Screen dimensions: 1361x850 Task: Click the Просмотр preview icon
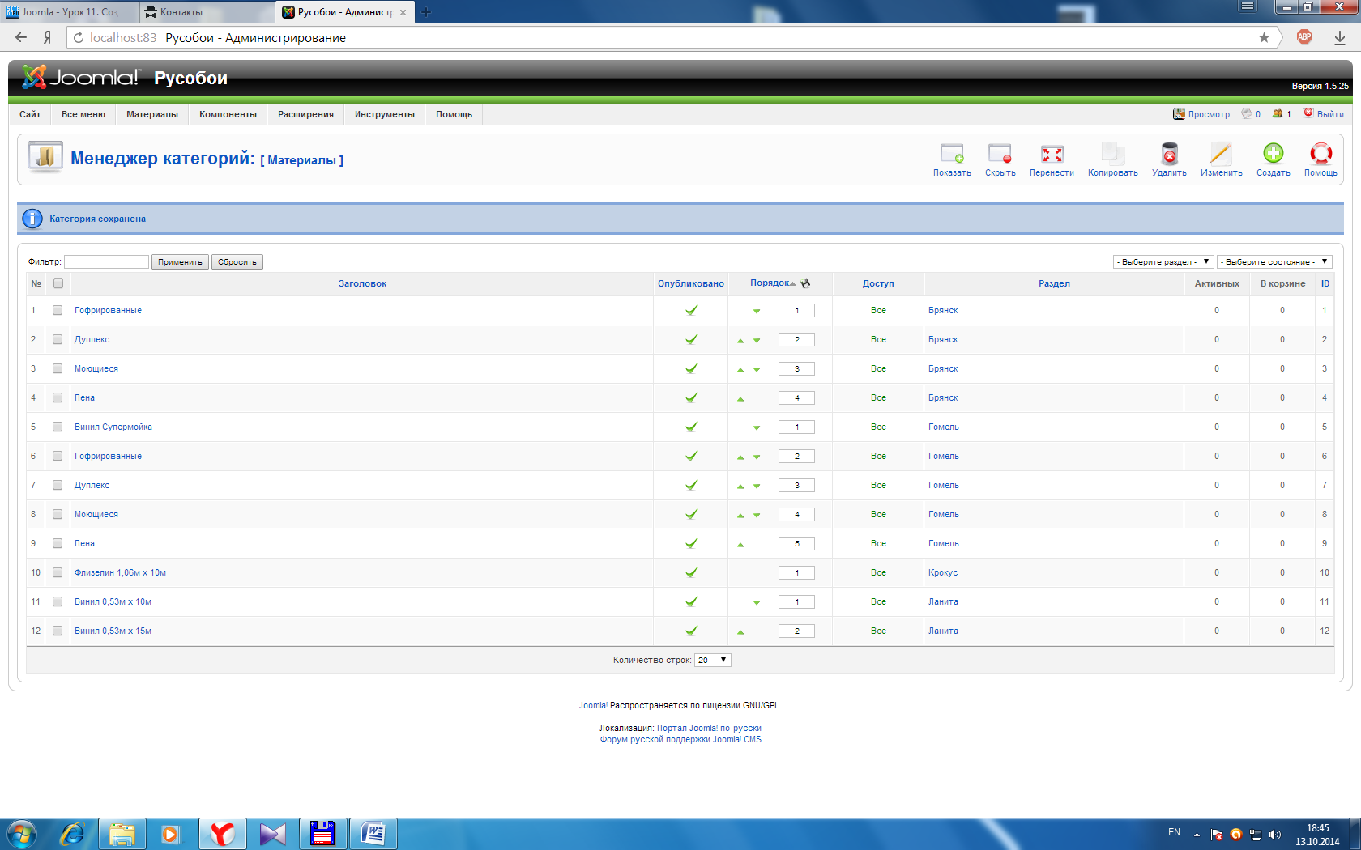[1179, 114]
